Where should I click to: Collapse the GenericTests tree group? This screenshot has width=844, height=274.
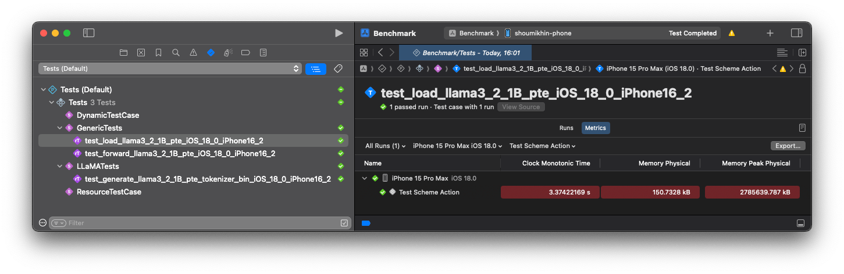60,128
